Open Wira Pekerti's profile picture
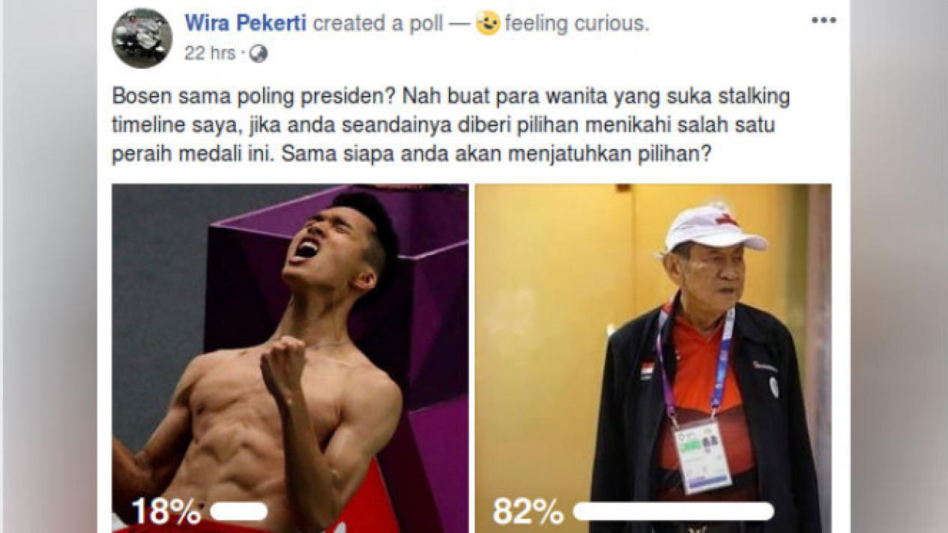The width and height of the screenshot is (948, 533). click(x=142, y=38)
